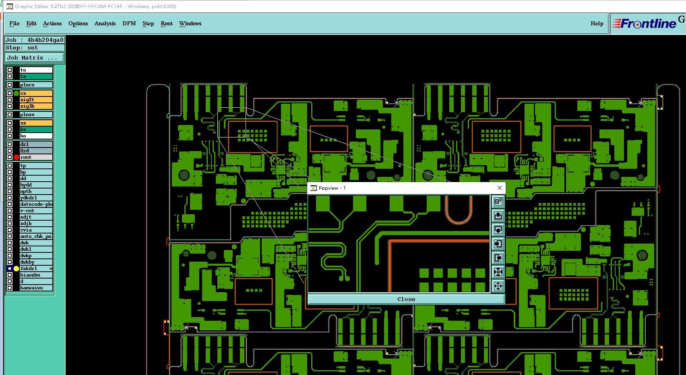Toggle the 'fzkdrl' layer checkbox

click(10, 268)
